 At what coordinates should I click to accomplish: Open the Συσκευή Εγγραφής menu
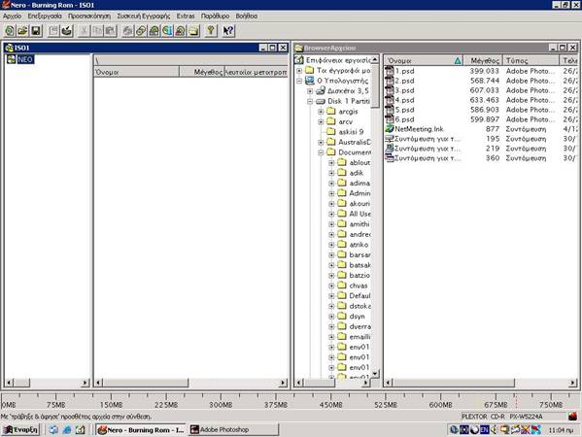[x=144, y=16]
